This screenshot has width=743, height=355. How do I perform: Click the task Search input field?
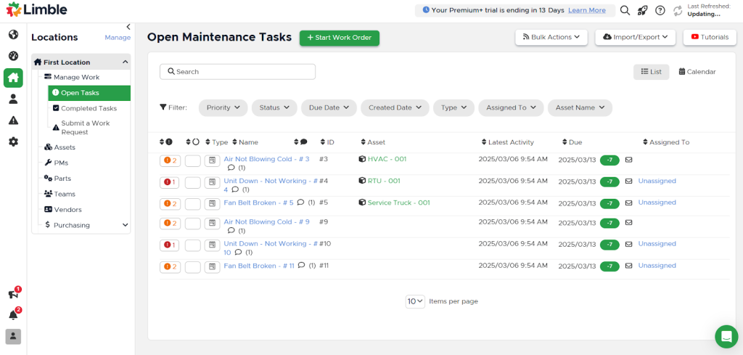(x=238, y=72)
